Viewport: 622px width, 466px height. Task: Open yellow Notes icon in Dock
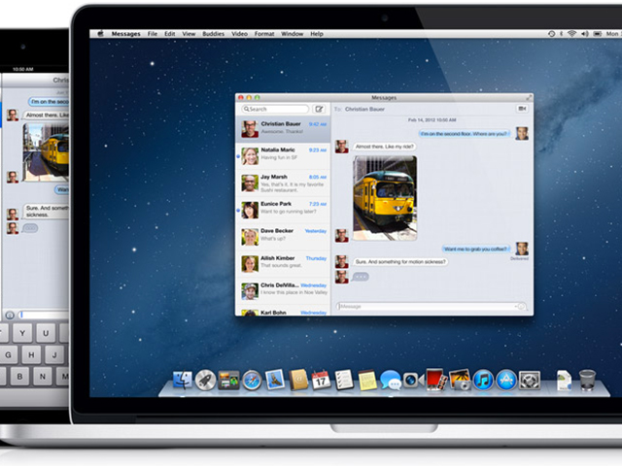point(367,380)
